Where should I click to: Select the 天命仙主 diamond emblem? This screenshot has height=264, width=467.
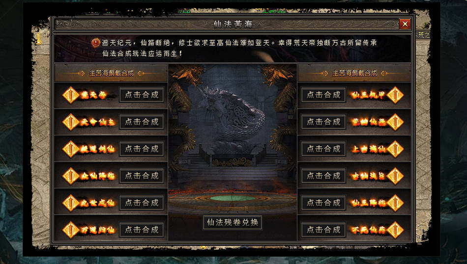[71, 122]
